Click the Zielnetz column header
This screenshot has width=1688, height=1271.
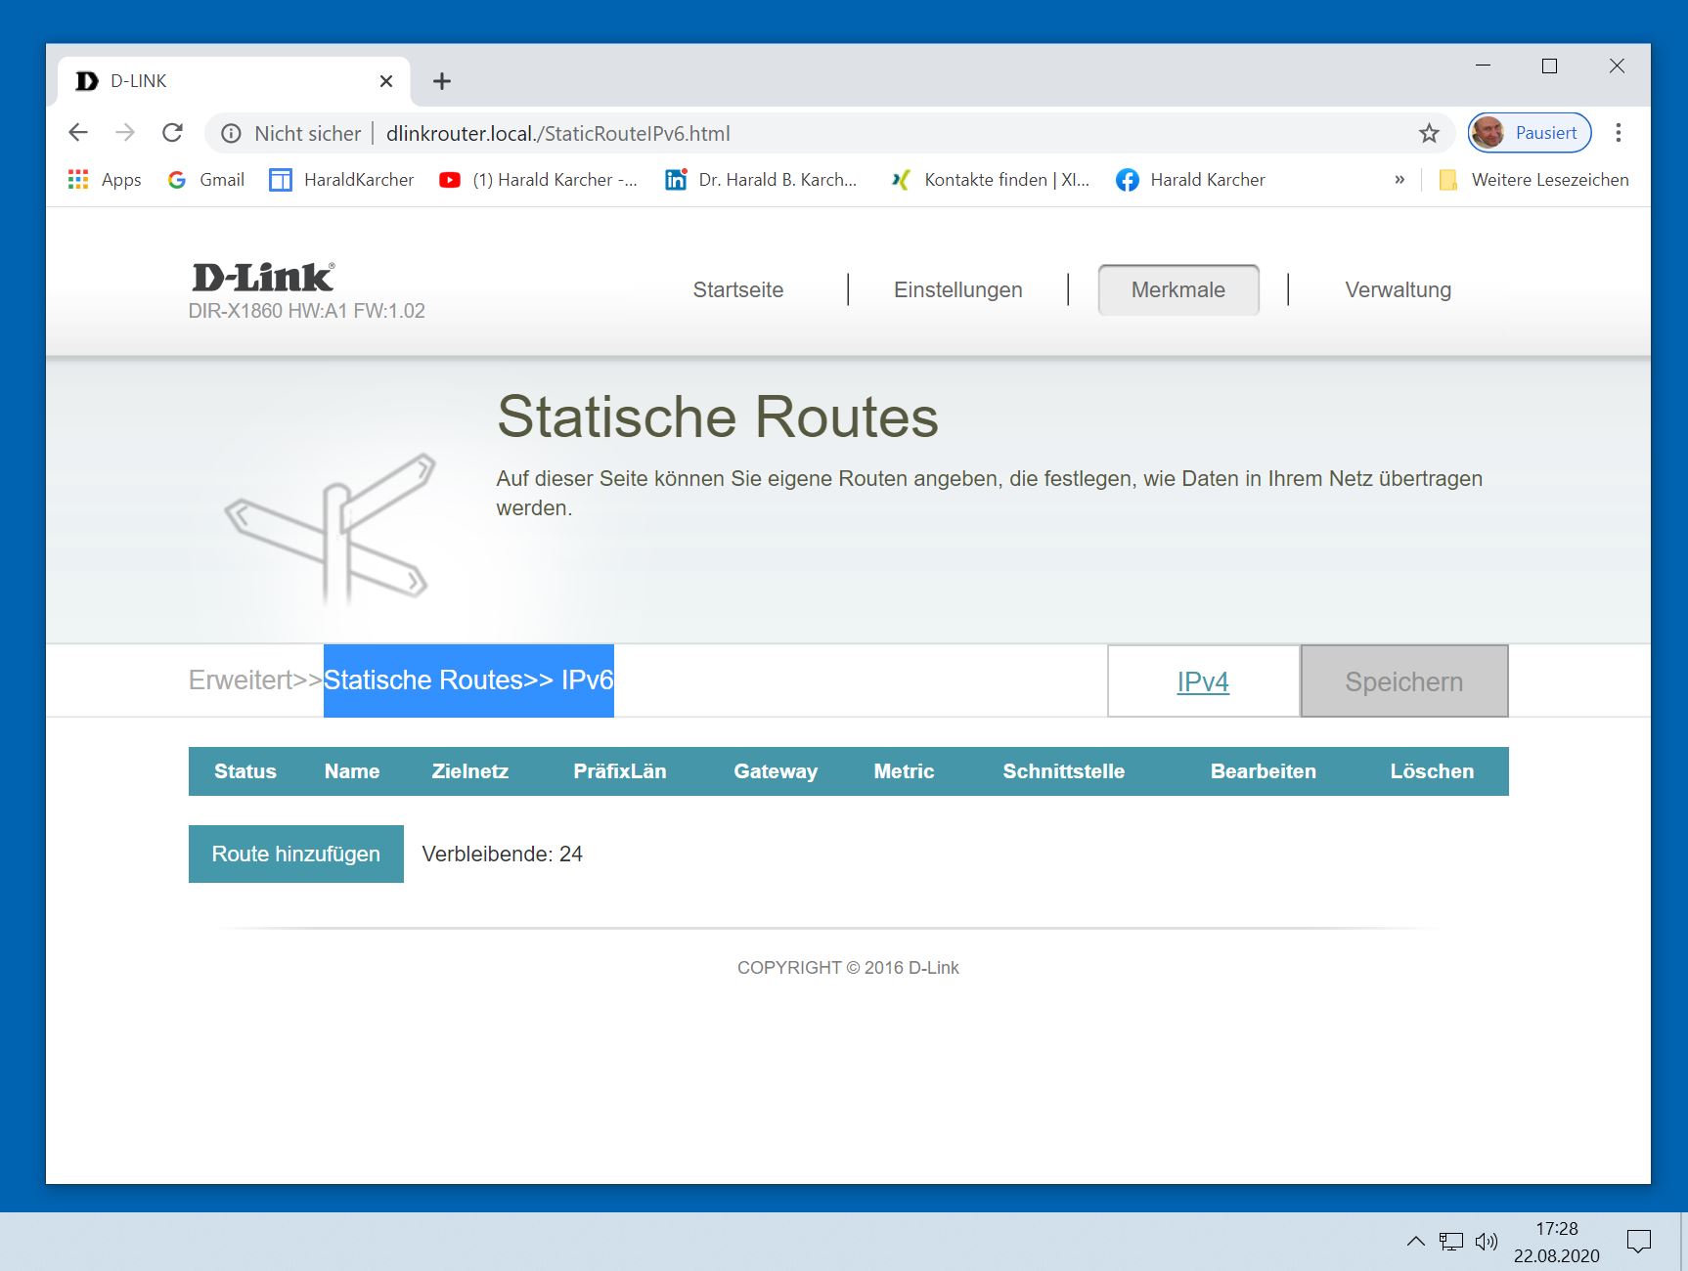470,771
